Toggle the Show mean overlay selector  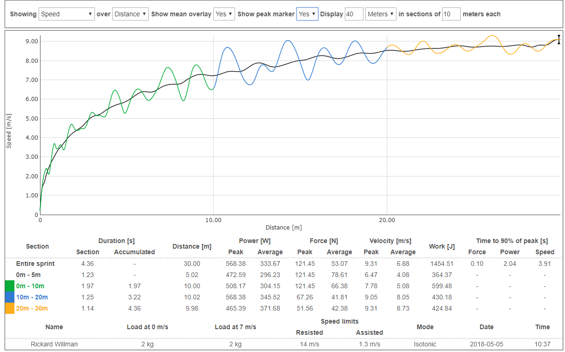point(224,14)
